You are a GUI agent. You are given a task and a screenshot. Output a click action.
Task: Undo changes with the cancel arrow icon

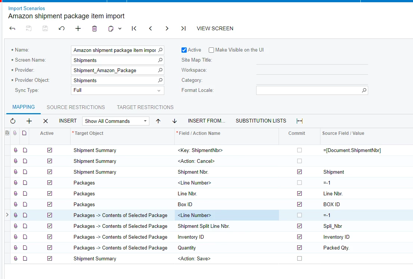tap(62, 28)
